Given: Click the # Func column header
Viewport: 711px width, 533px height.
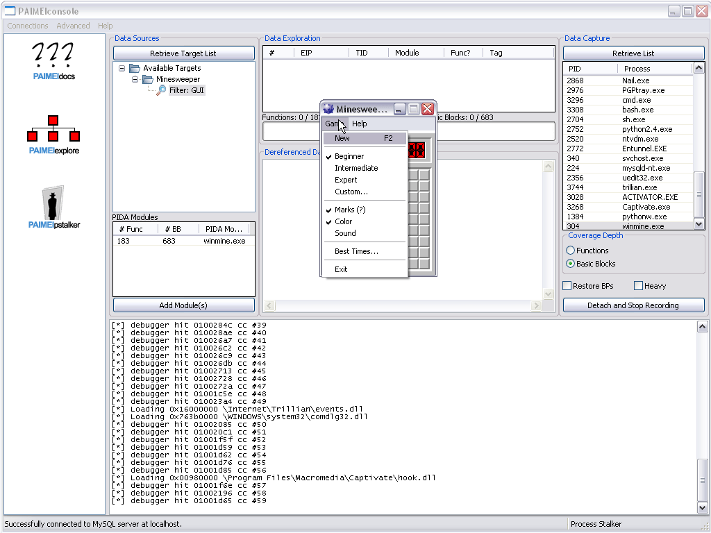Looking at the screenshot, I should 135,229.
